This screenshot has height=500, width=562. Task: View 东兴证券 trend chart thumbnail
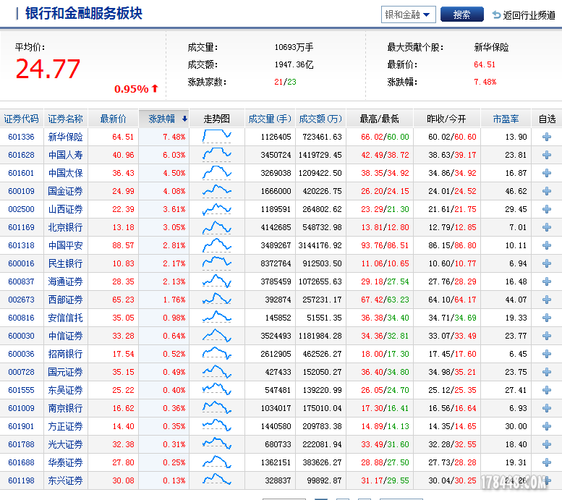point(217,480)
